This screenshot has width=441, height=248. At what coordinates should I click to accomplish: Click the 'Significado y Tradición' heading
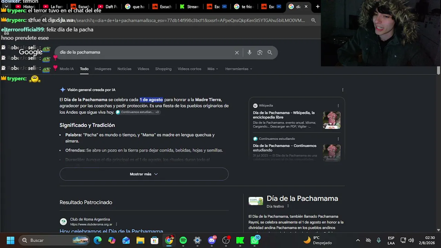(x=87, y=125)
